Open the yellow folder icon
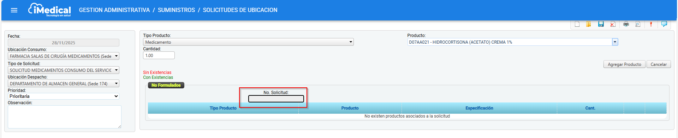The width and height of the screenshot is (678, 138). (x=589, y=24)
